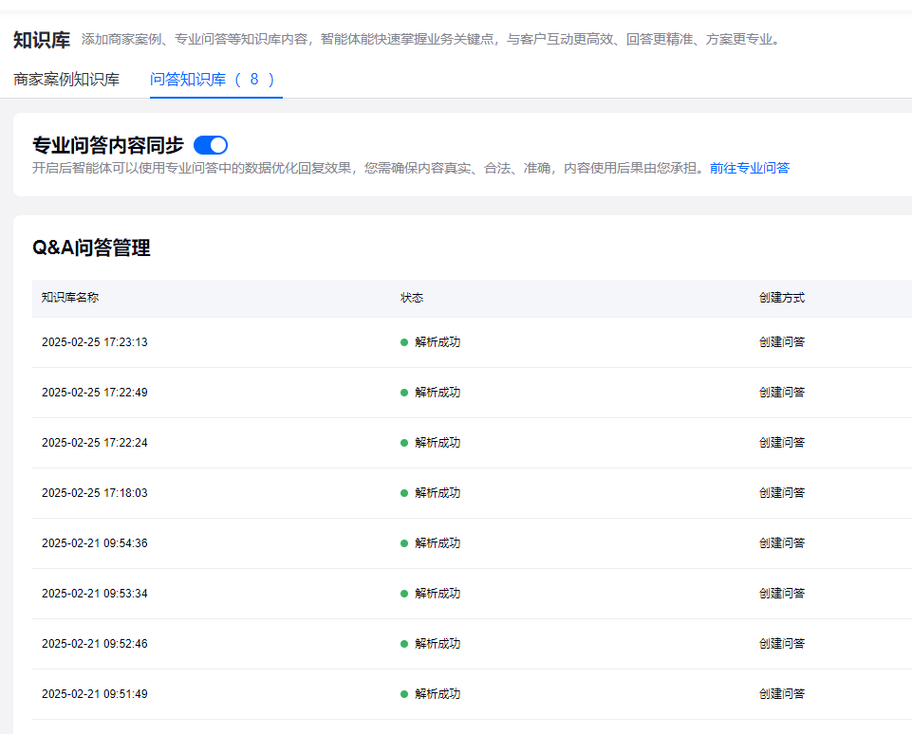The image size is (912, 734).
Task: Click the 创建方式 column header
Action: (x=780, y=297)
